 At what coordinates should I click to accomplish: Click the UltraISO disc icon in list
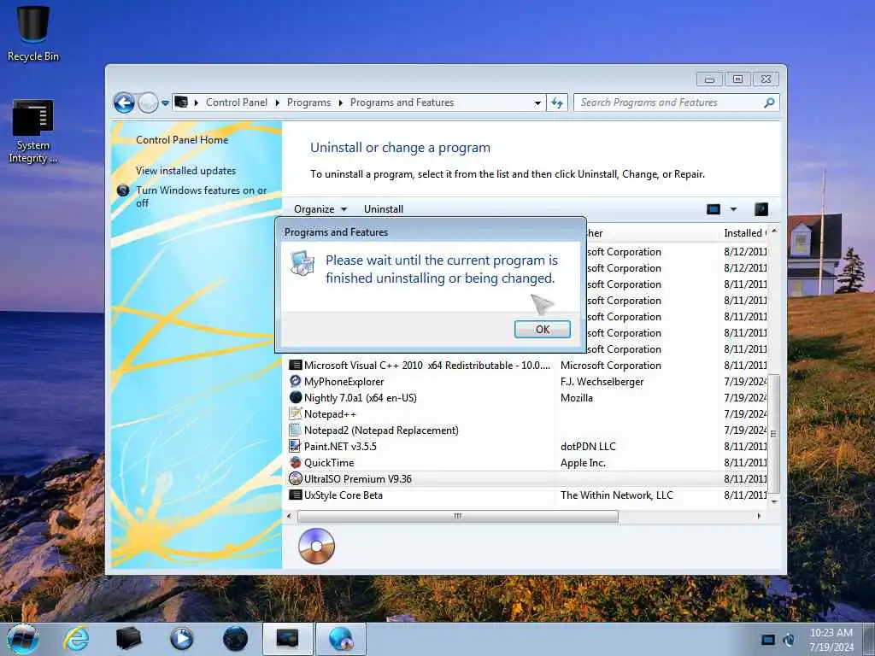[295, 478]
